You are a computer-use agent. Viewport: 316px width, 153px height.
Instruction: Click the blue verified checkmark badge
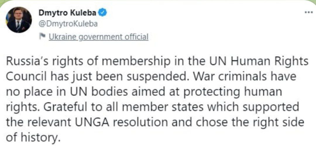[102, 13]
